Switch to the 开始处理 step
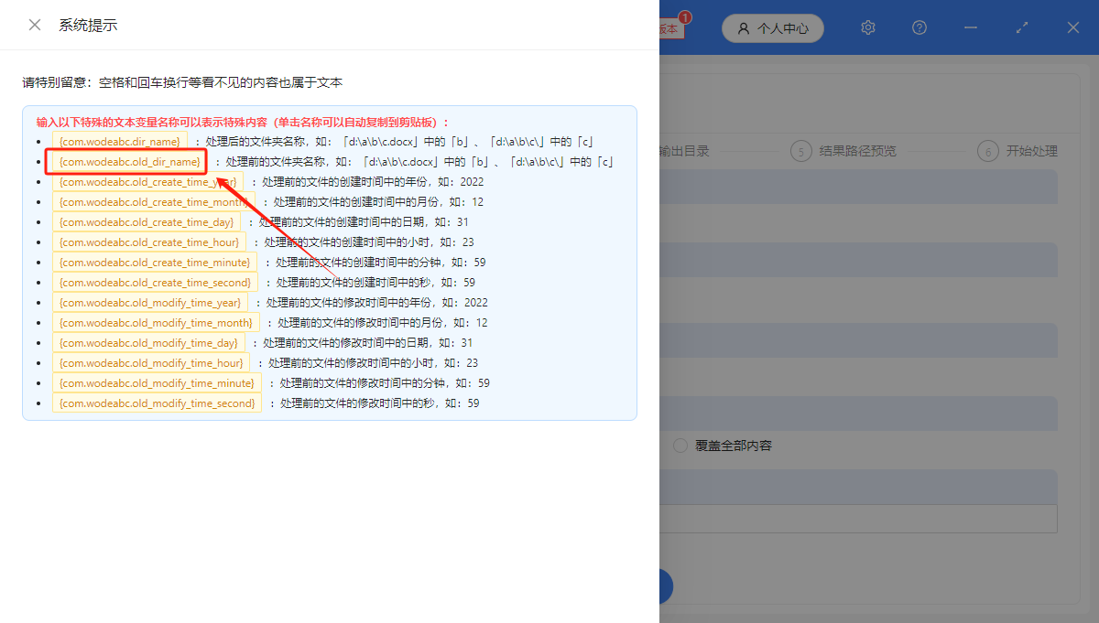The width and height of the screenshot is (1099, 623). 1017,151
